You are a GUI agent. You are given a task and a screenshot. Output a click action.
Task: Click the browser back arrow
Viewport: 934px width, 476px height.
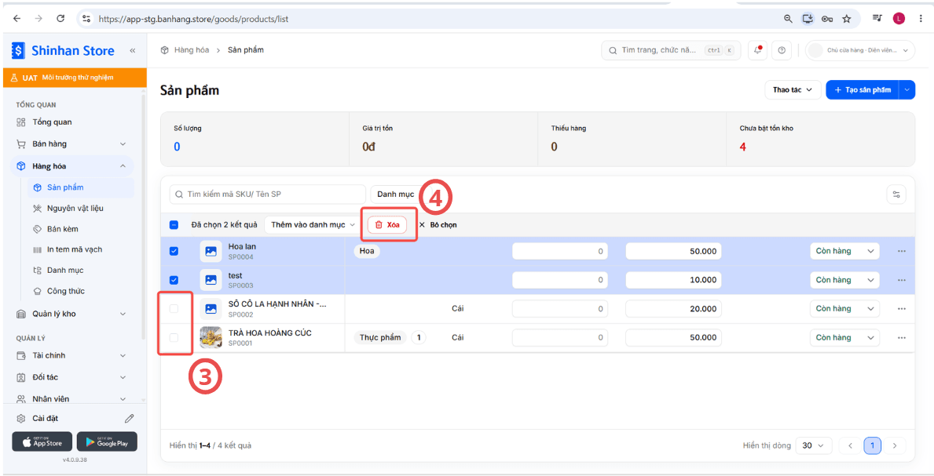pyautogui.click(x=16, y=19)
